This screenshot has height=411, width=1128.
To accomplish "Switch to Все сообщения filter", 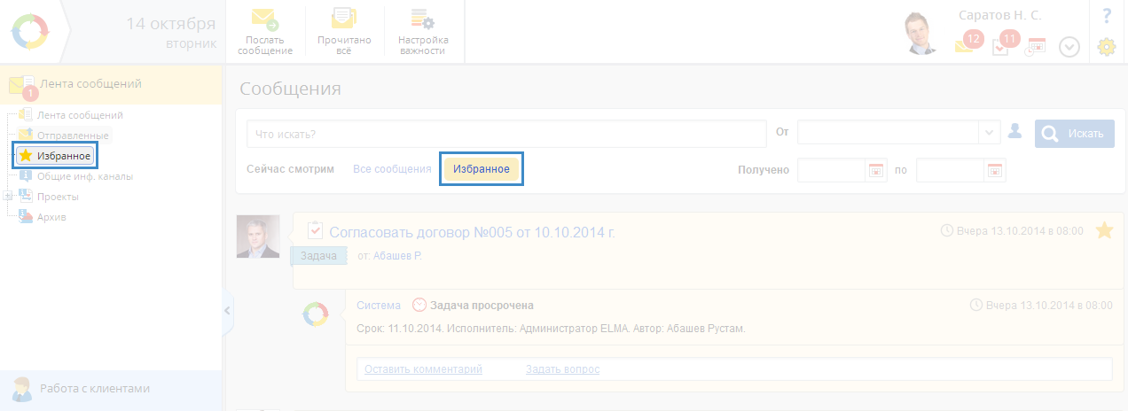I will (x=392, y=168).
